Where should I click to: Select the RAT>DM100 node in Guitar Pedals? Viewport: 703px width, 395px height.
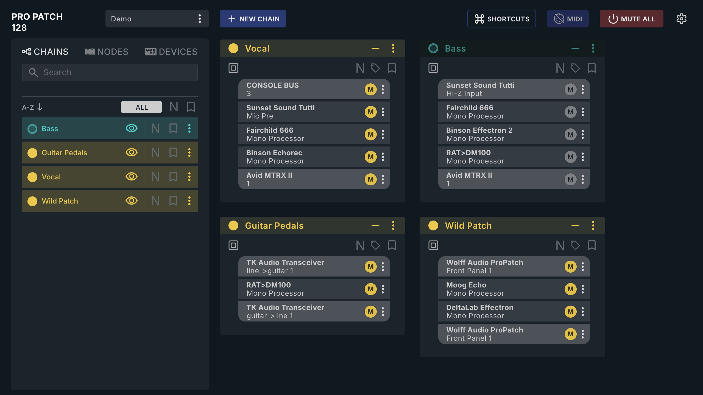click(314, 289)
